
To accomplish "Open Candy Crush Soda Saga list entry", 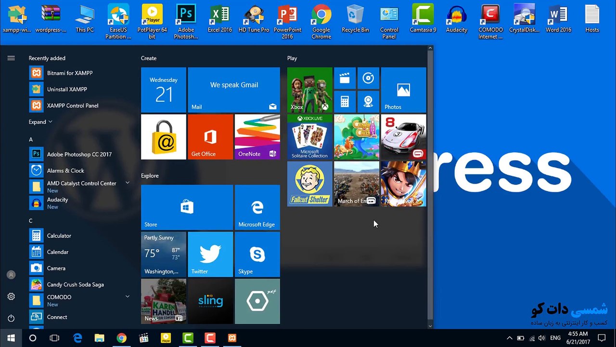I will coord(80,284).
